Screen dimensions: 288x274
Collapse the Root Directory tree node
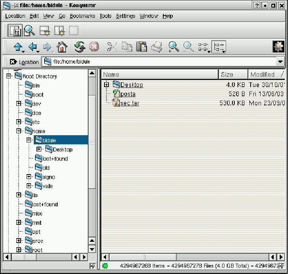8,76
